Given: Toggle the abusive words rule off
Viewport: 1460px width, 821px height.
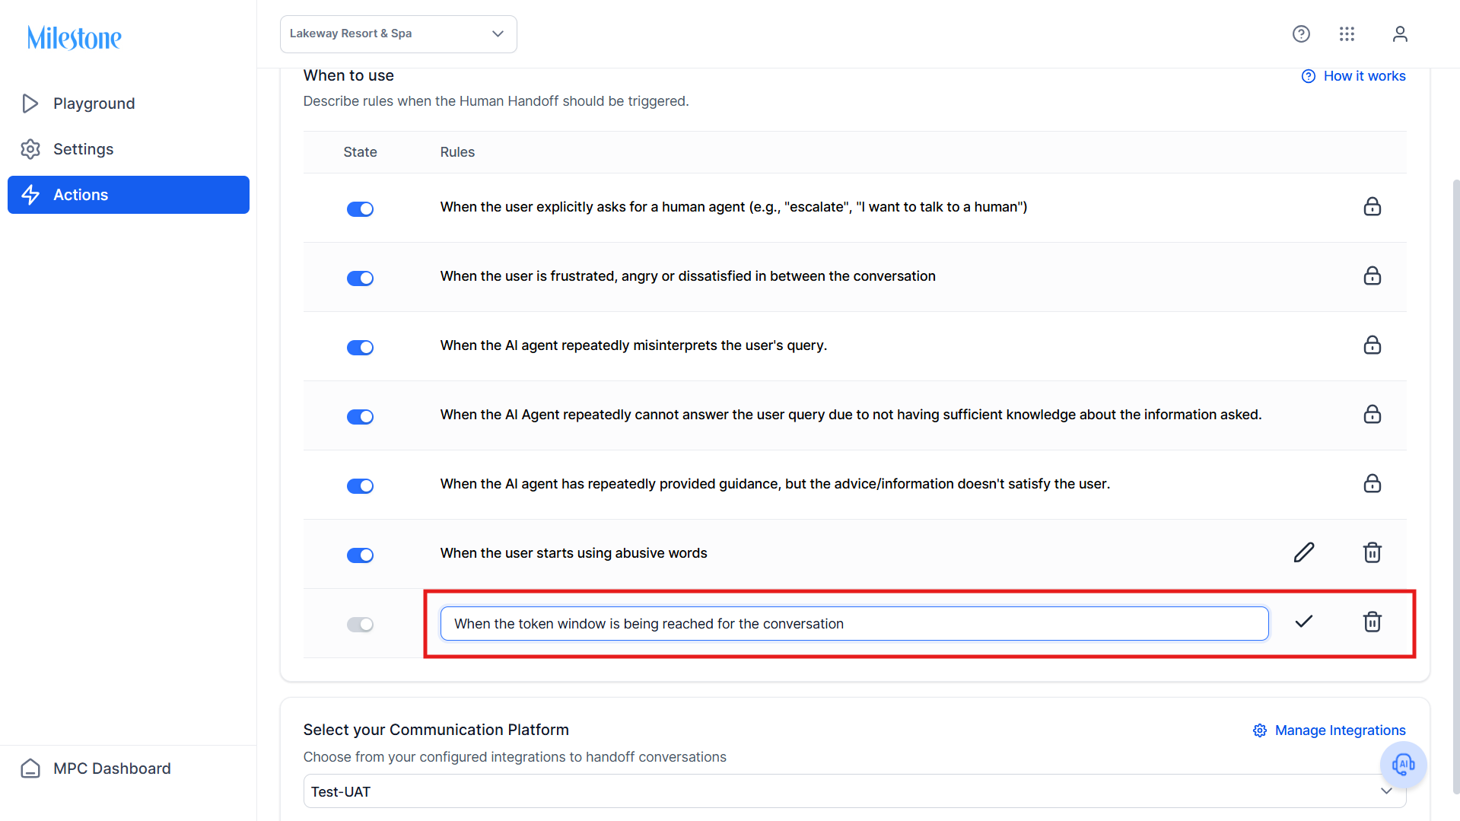Looking at the screenshot, I should (360, 555).
